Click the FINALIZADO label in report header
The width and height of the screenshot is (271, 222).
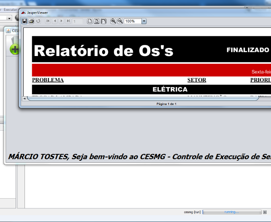pos(248,50)
